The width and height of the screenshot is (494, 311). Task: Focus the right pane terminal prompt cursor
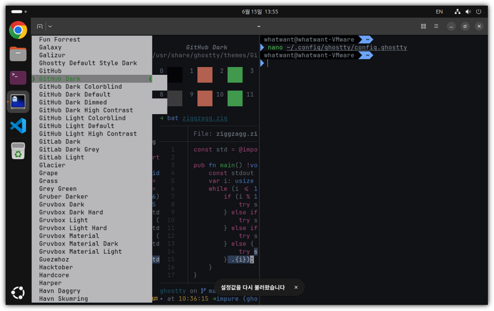pos(268,63)
